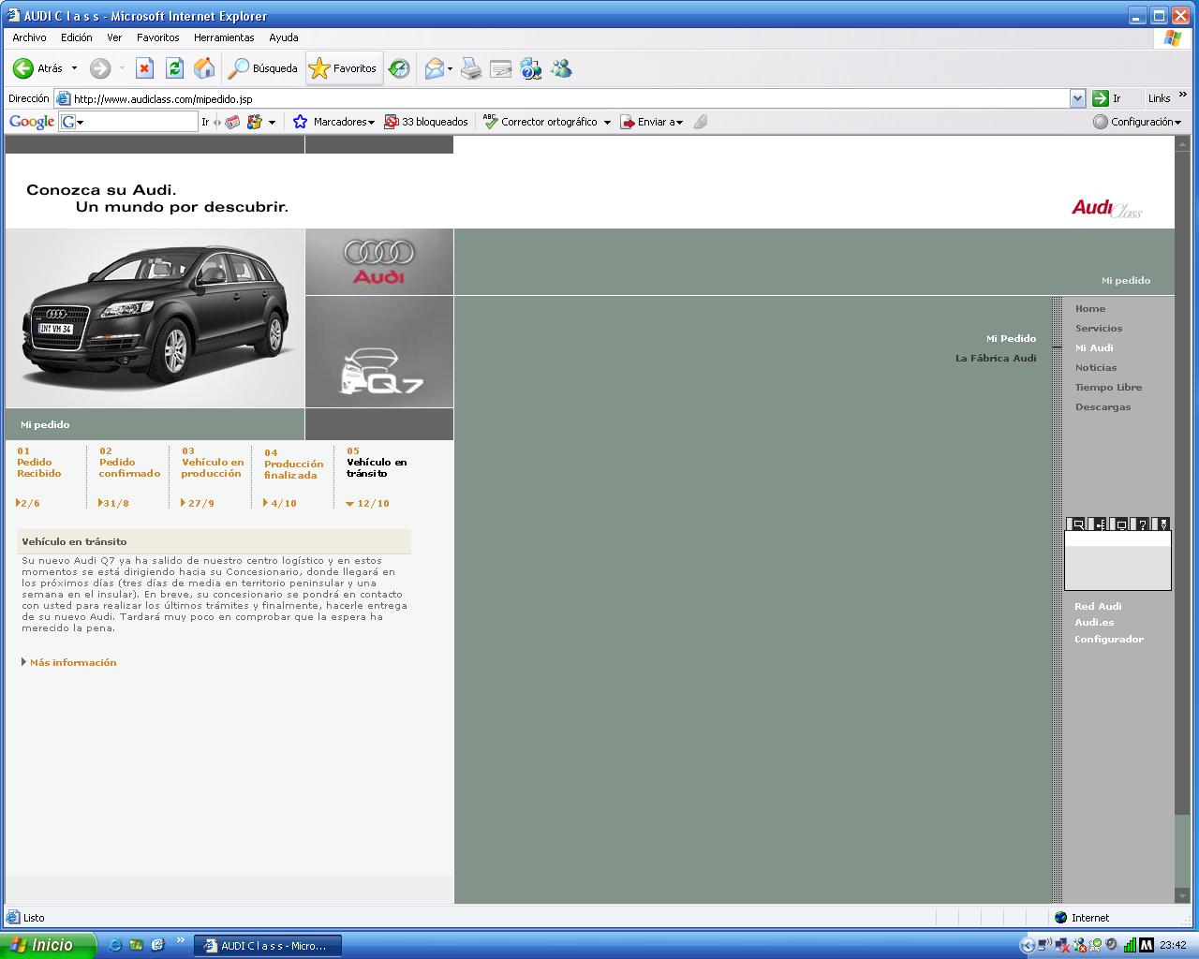Open the Búsqueda search panel
The height and width of the screenshot is (959, 1199).
(x=264, y=68)
